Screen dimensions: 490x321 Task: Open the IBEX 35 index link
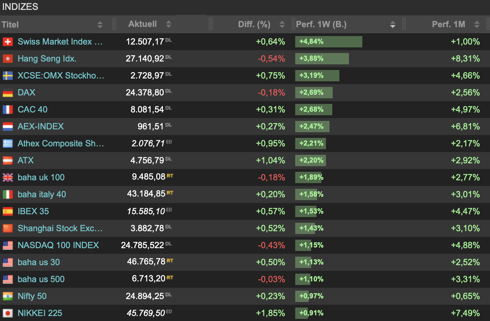coord(33,211)
